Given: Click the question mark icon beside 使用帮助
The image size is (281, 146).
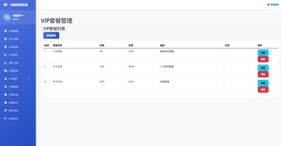Looking at the screenshot, I should pyautogui.click(x=268, y=5).
